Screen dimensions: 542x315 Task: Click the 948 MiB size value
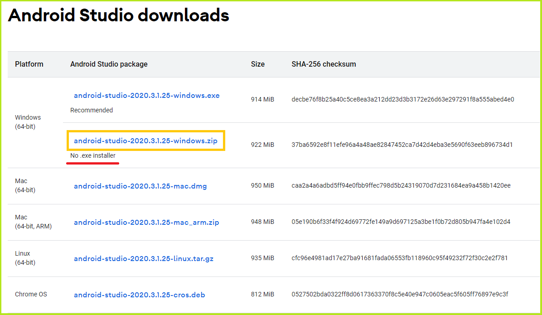262,222
